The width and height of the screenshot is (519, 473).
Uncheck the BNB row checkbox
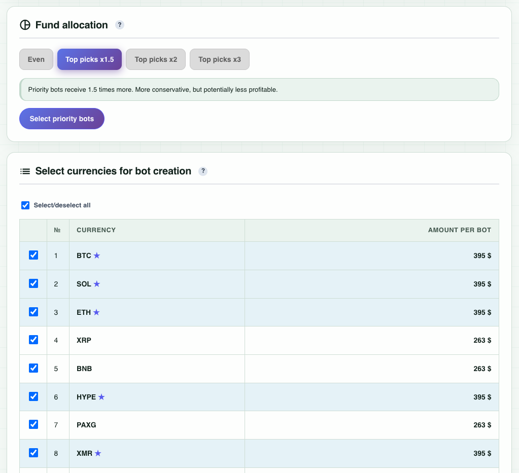33,368
